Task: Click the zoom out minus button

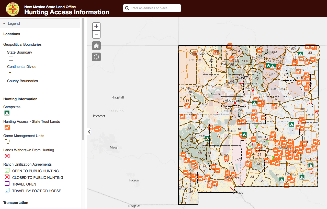Action: click(96, 34)
